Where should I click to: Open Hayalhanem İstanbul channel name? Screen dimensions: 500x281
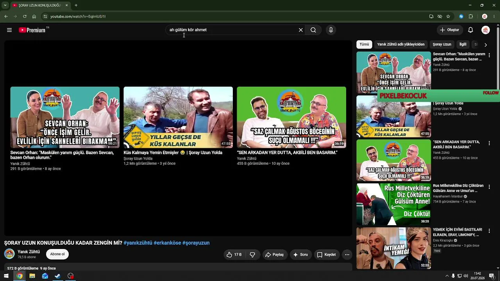pyautogui.click(x=448, y=196)
